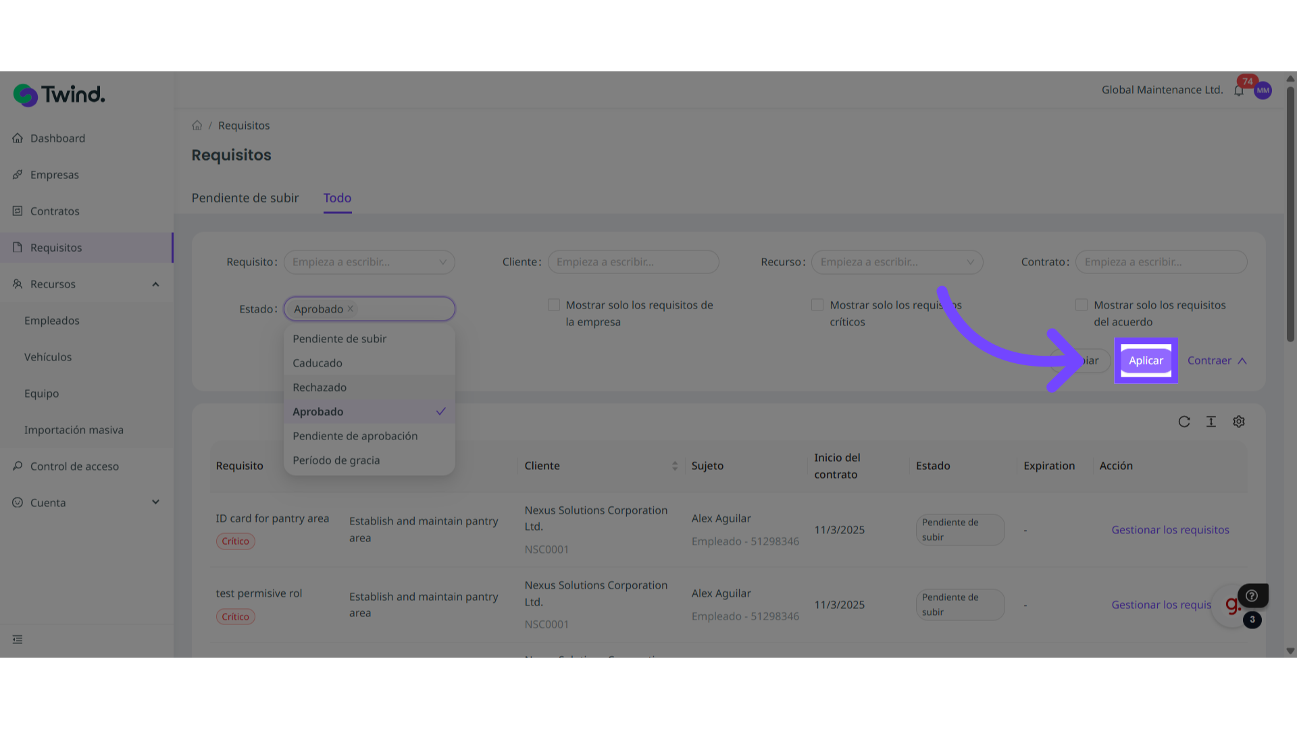Open the MM user avatar menu

pos(1263,90)
